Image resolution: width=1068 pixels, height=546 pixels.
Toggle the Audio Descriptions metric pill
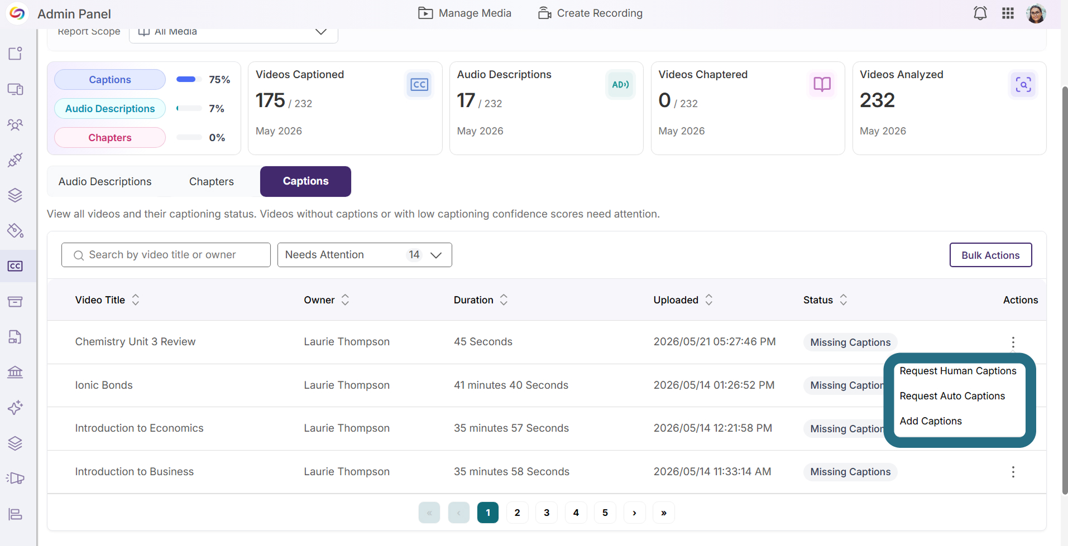pos(110,109)
